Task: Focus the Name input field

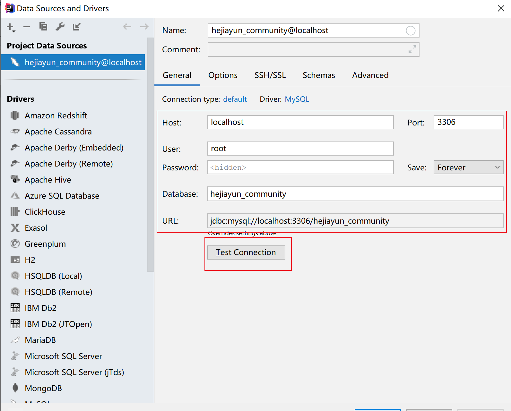Action: click(x=313, y=30)
